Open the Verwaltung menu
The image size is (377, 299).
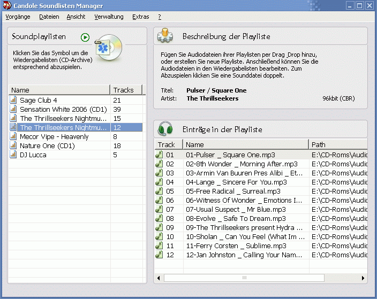click(x=109, y=17)
